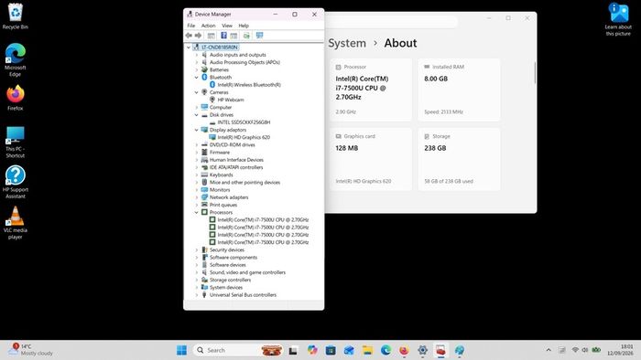Open Microsoft Edge desktop shortcut
This screenshot has width=641, height=360.
click(16, 59)
